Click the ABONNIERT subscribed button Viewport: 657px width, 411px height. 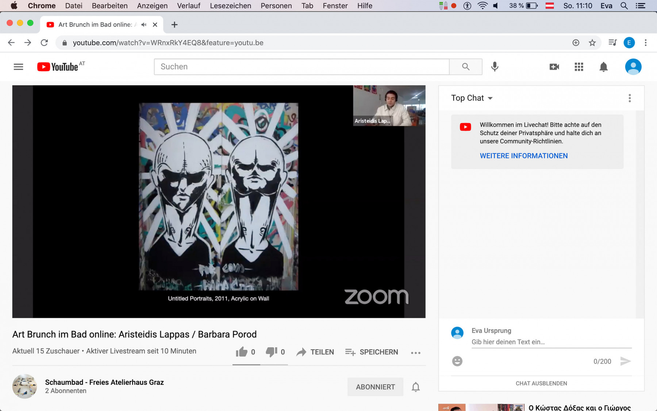pyautogui.click(x=375, y=387)
